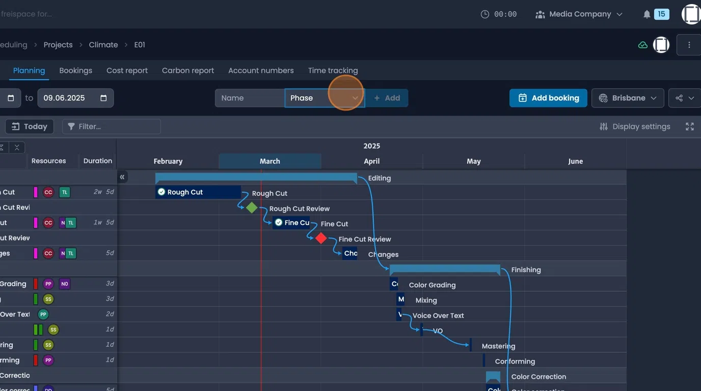
Task: Click the fullscreen expand icon
Action: [x=690, y=126]
